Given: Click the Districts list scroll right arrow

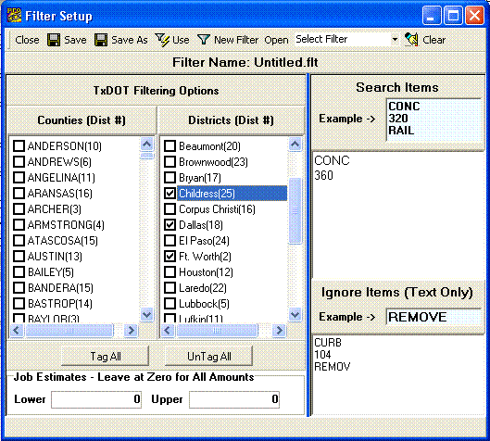Looking at the screenshot, I should [x=279, y=330].
